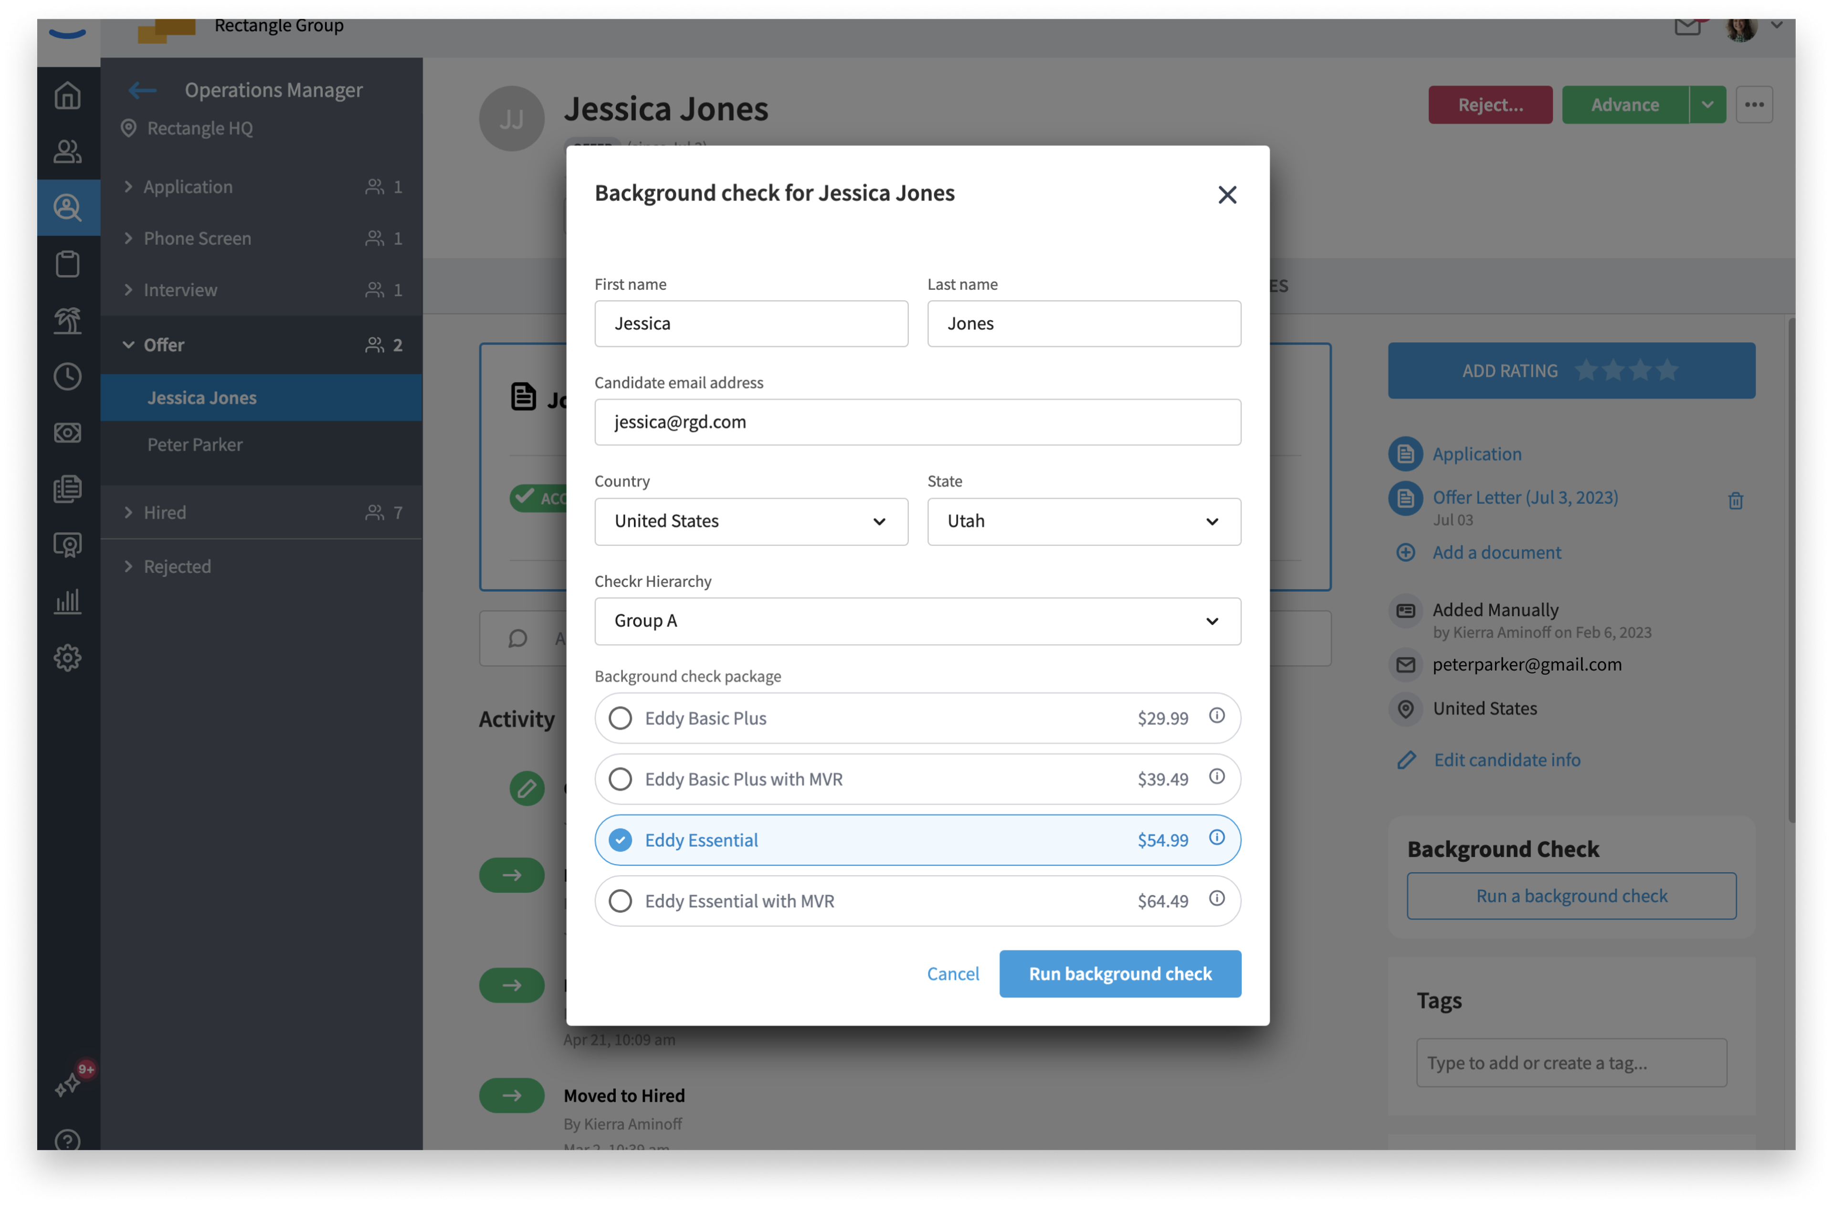Click the Last name field
The height and width of the screenshot is (1206, 1833).
pyautogui.click(x=1084, y=324)
